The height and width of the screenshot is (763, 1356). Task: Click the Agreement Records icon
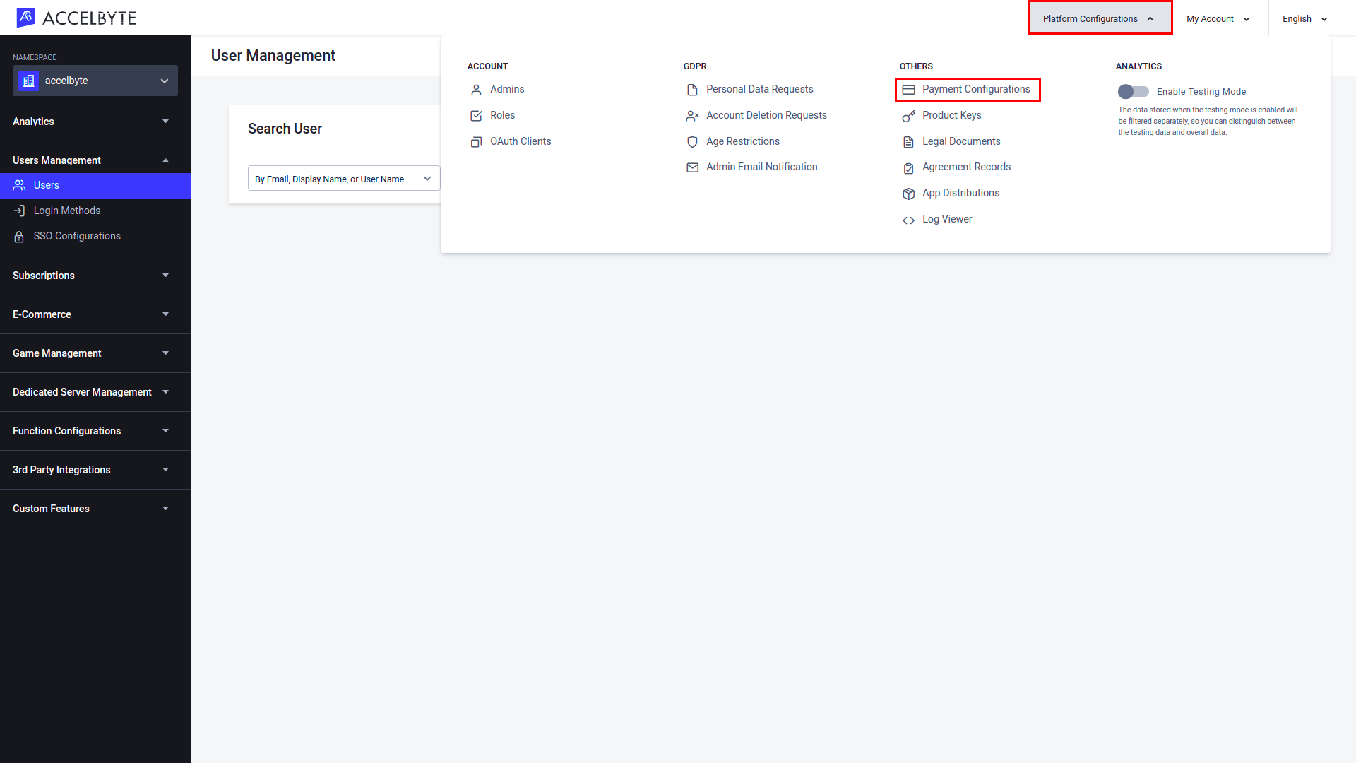[x=908, y=167]
